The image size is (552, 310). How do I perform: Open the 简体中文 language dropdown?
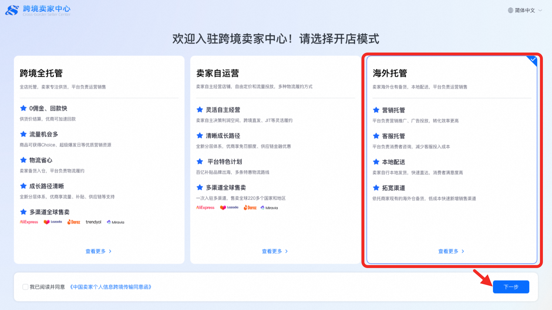[x=525, y=11]
